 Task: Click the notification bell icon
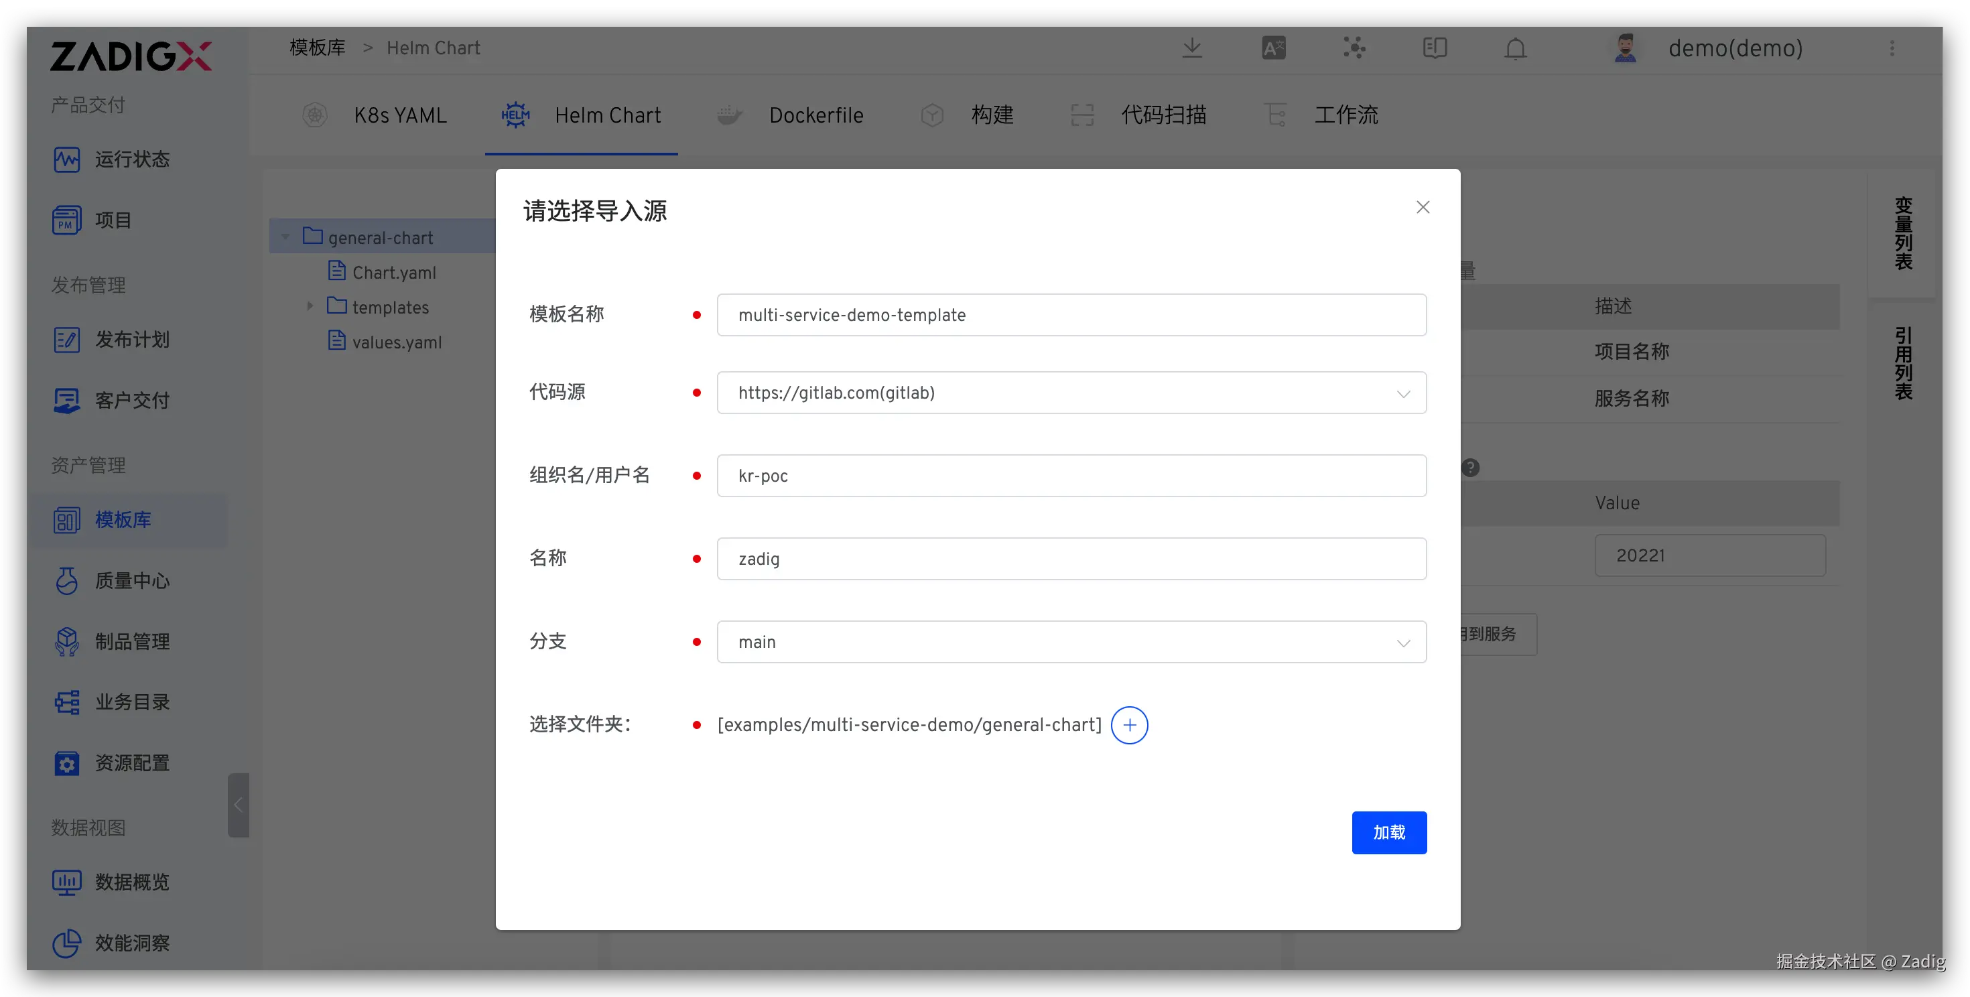coord(1515,48)
